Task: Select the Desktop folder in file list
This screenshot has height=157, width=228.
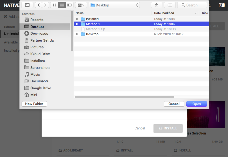Action: point(141,34)
